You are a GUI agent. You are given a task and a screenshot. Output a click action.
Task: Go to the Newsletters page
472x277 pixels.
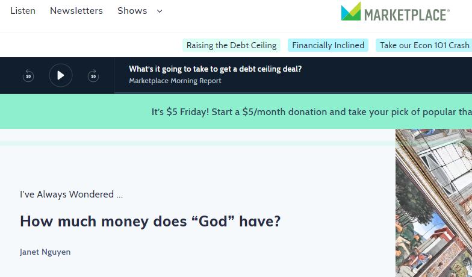(x=76, y=11)
